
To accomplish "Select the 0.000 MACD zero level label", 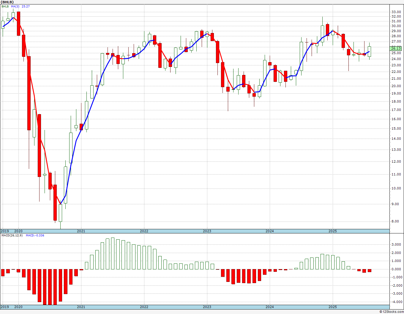I will (x=396, y=269).
